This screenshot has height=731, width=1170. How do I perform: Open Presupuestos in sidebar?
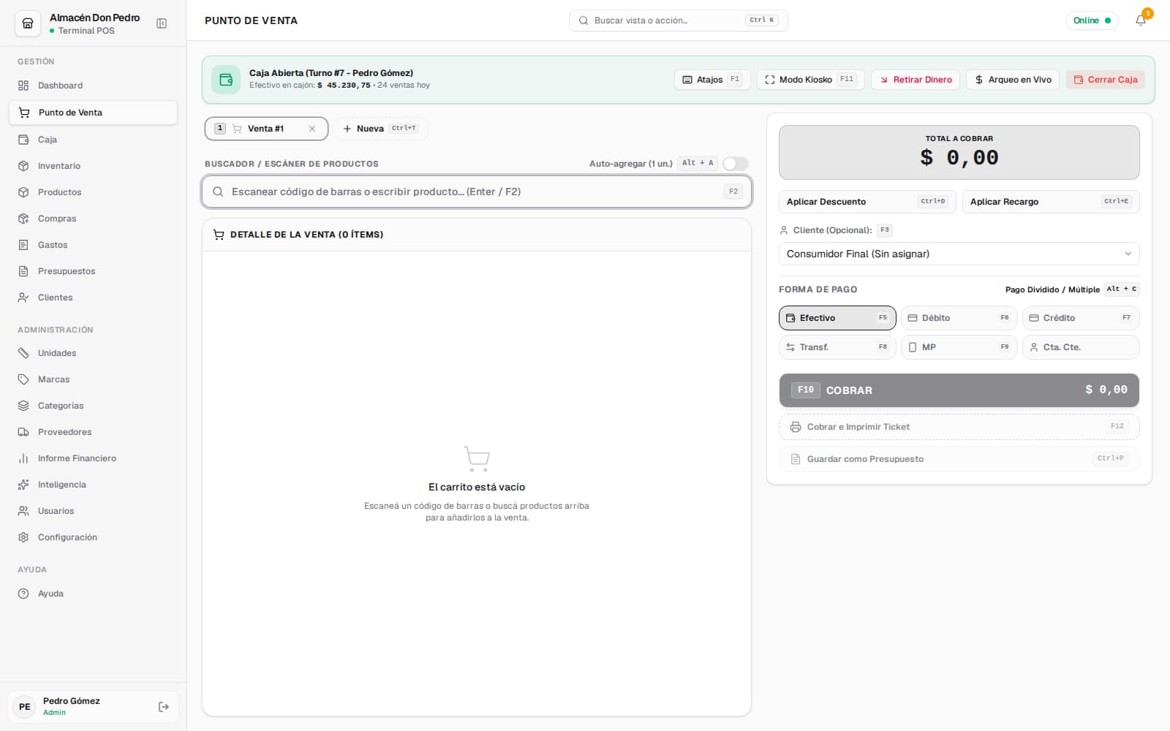point(93,271)
